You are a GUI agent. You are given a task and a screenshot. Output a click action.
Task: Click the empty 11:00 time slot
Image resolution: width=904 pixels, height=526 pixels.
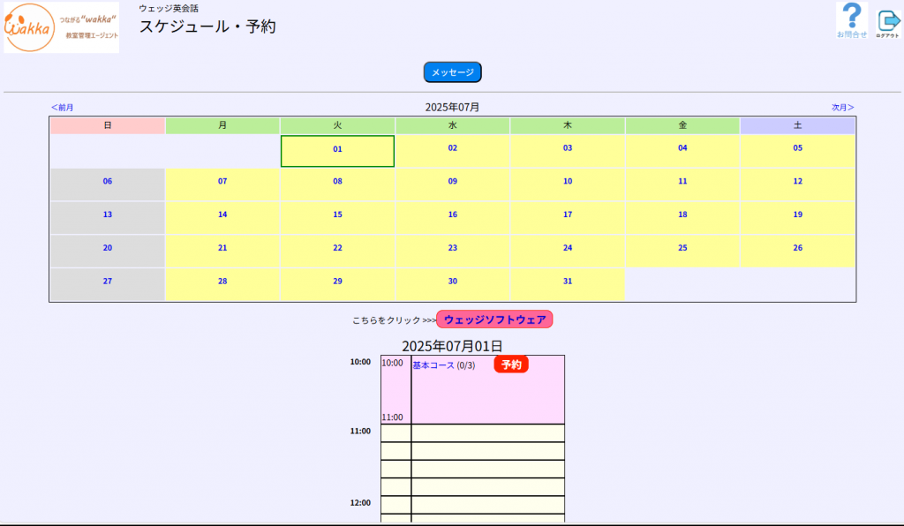point(487,432)
